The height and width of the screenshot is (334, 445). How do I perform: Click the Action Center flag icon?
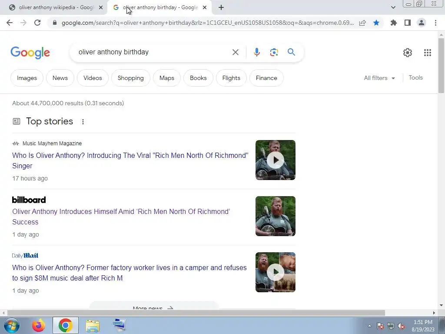click(380, 326)
